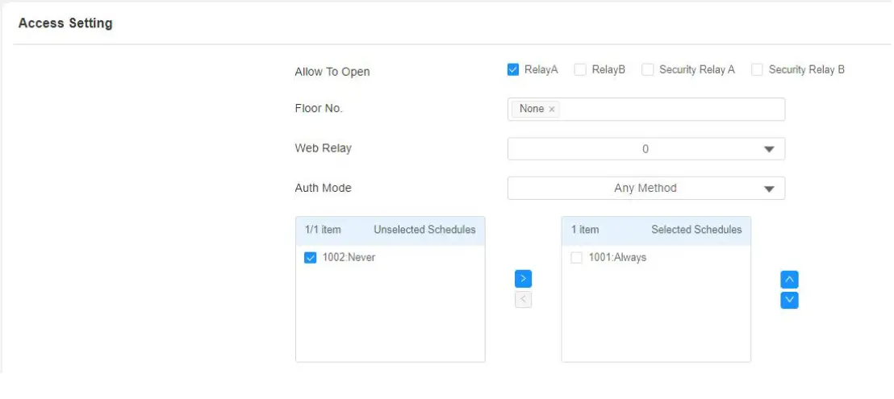
Task: Select the 1001:Always schedule checkbox
Action: (576, 258)
